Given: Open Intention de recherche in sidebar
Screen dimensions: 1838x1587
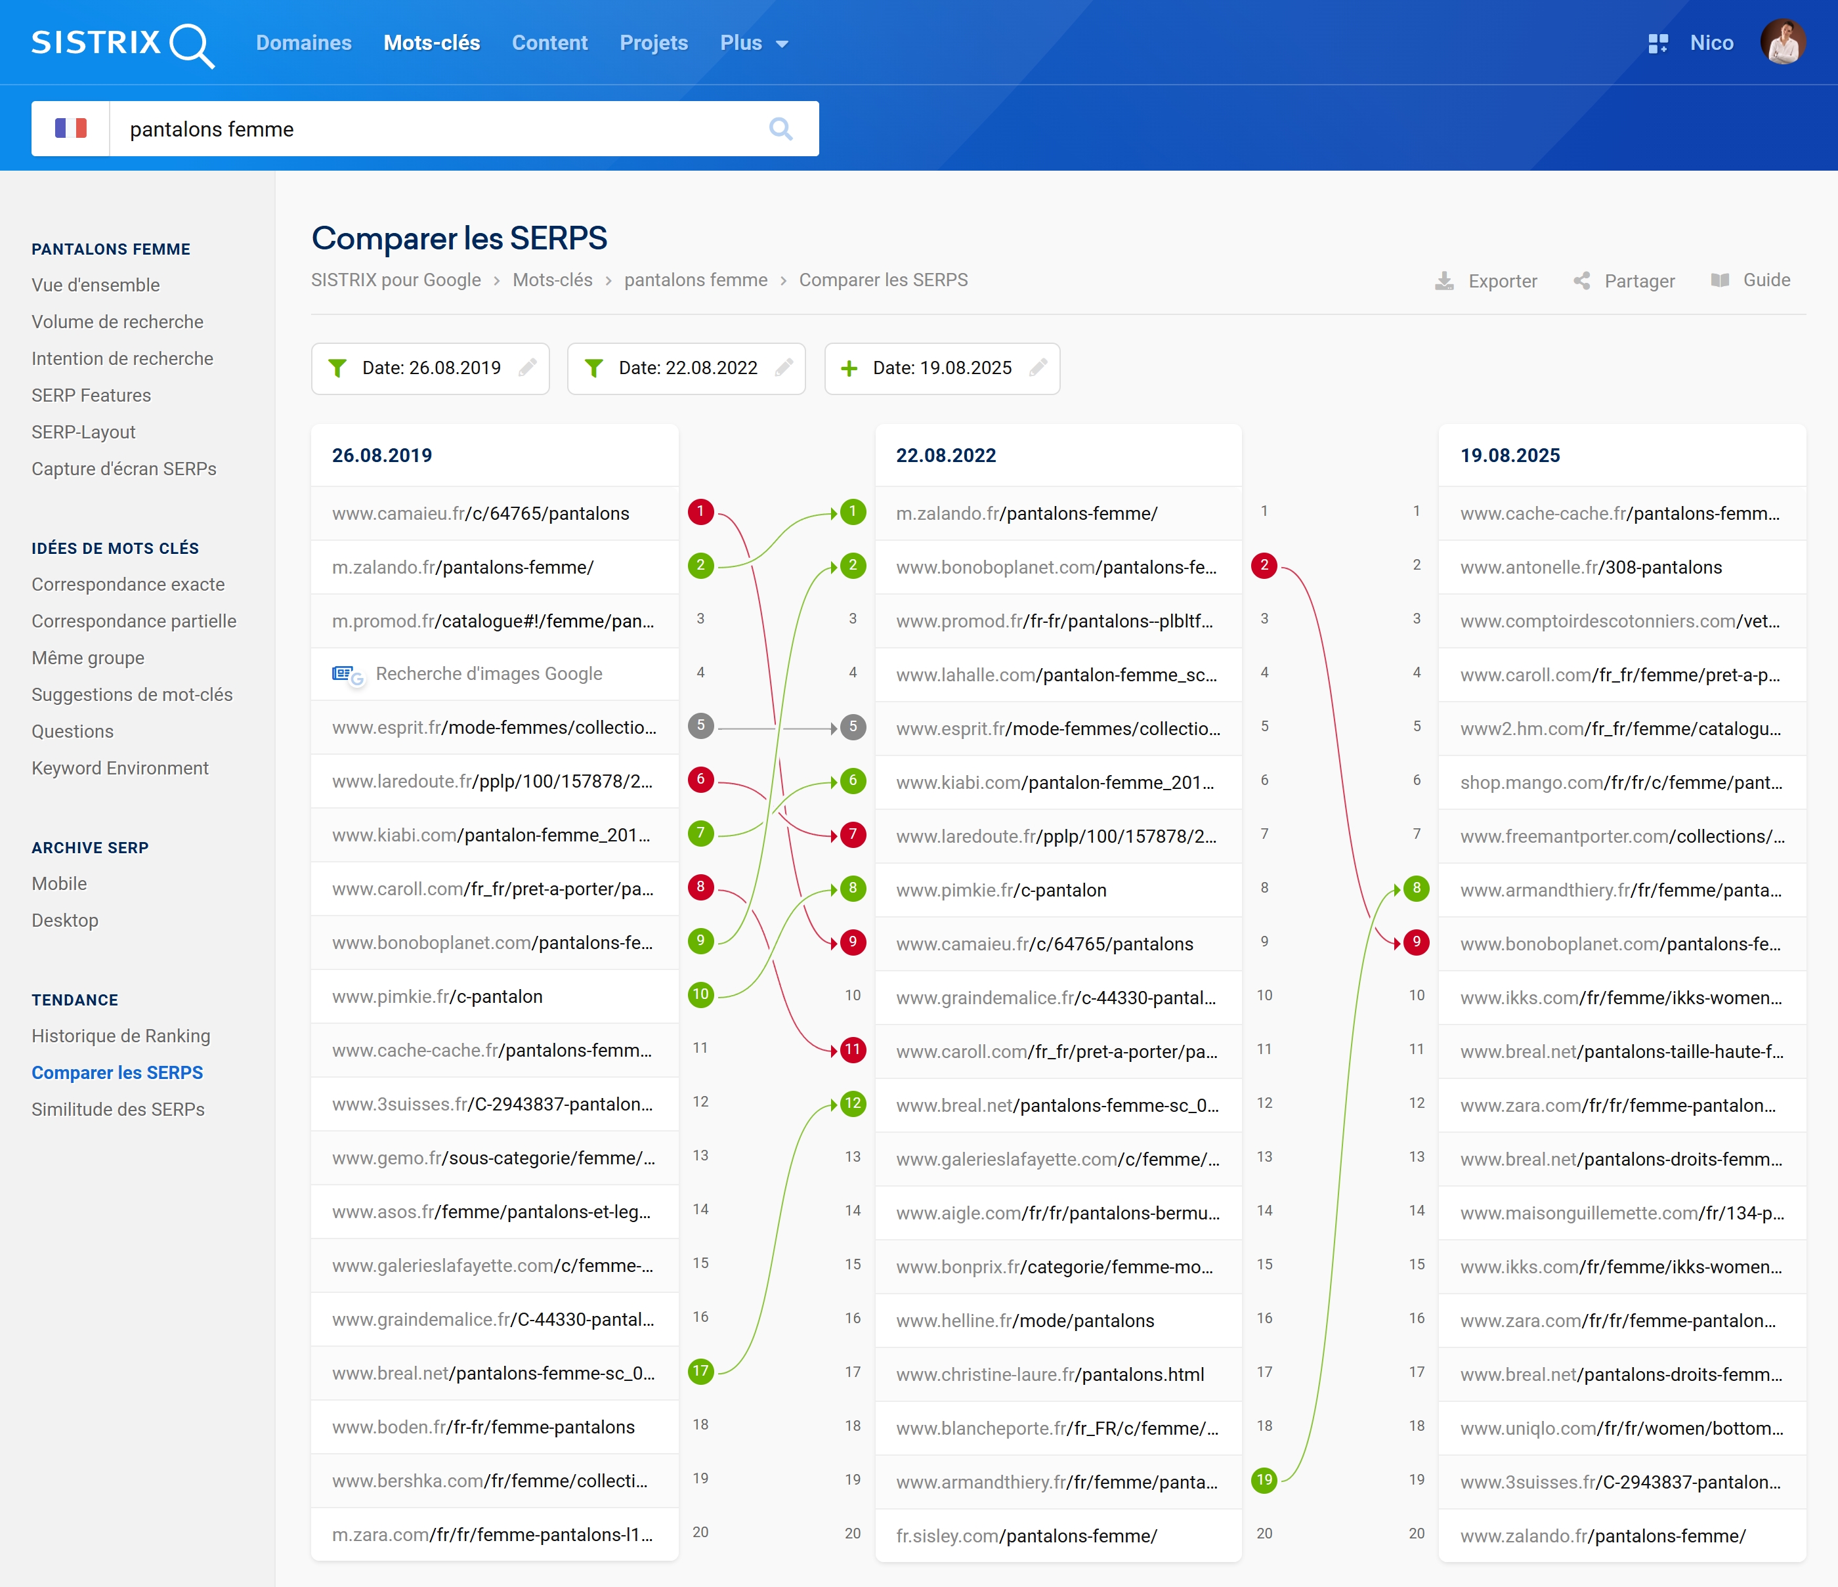Looking at the screenshot, I should pos(122,358).
